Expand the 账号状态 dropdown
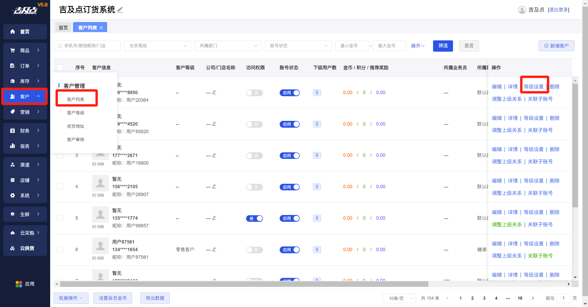 [298, 46]
